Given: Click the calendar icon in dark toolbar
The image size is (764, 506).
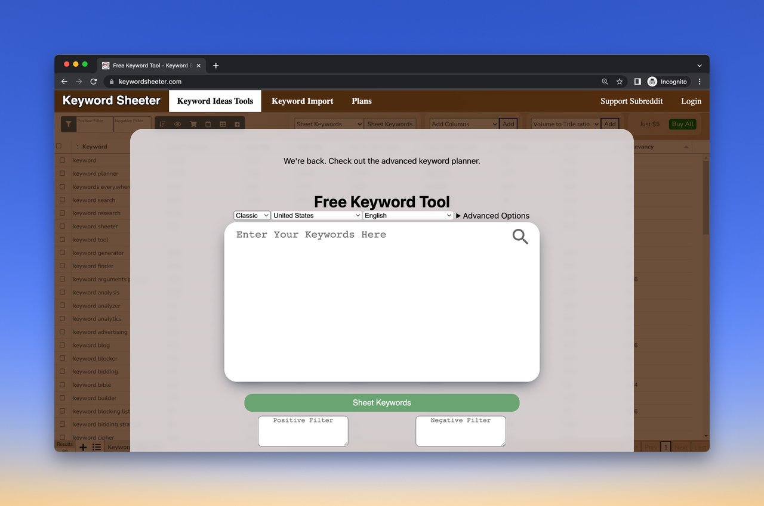Looking at the screenshot, I should click(208, 124).
